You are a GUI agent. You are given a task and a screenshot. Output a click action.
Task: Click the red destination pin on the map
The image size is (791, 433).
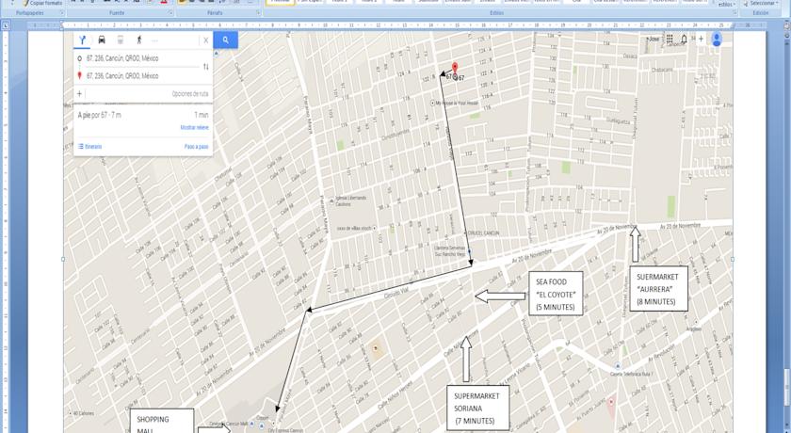coord(455,69)
